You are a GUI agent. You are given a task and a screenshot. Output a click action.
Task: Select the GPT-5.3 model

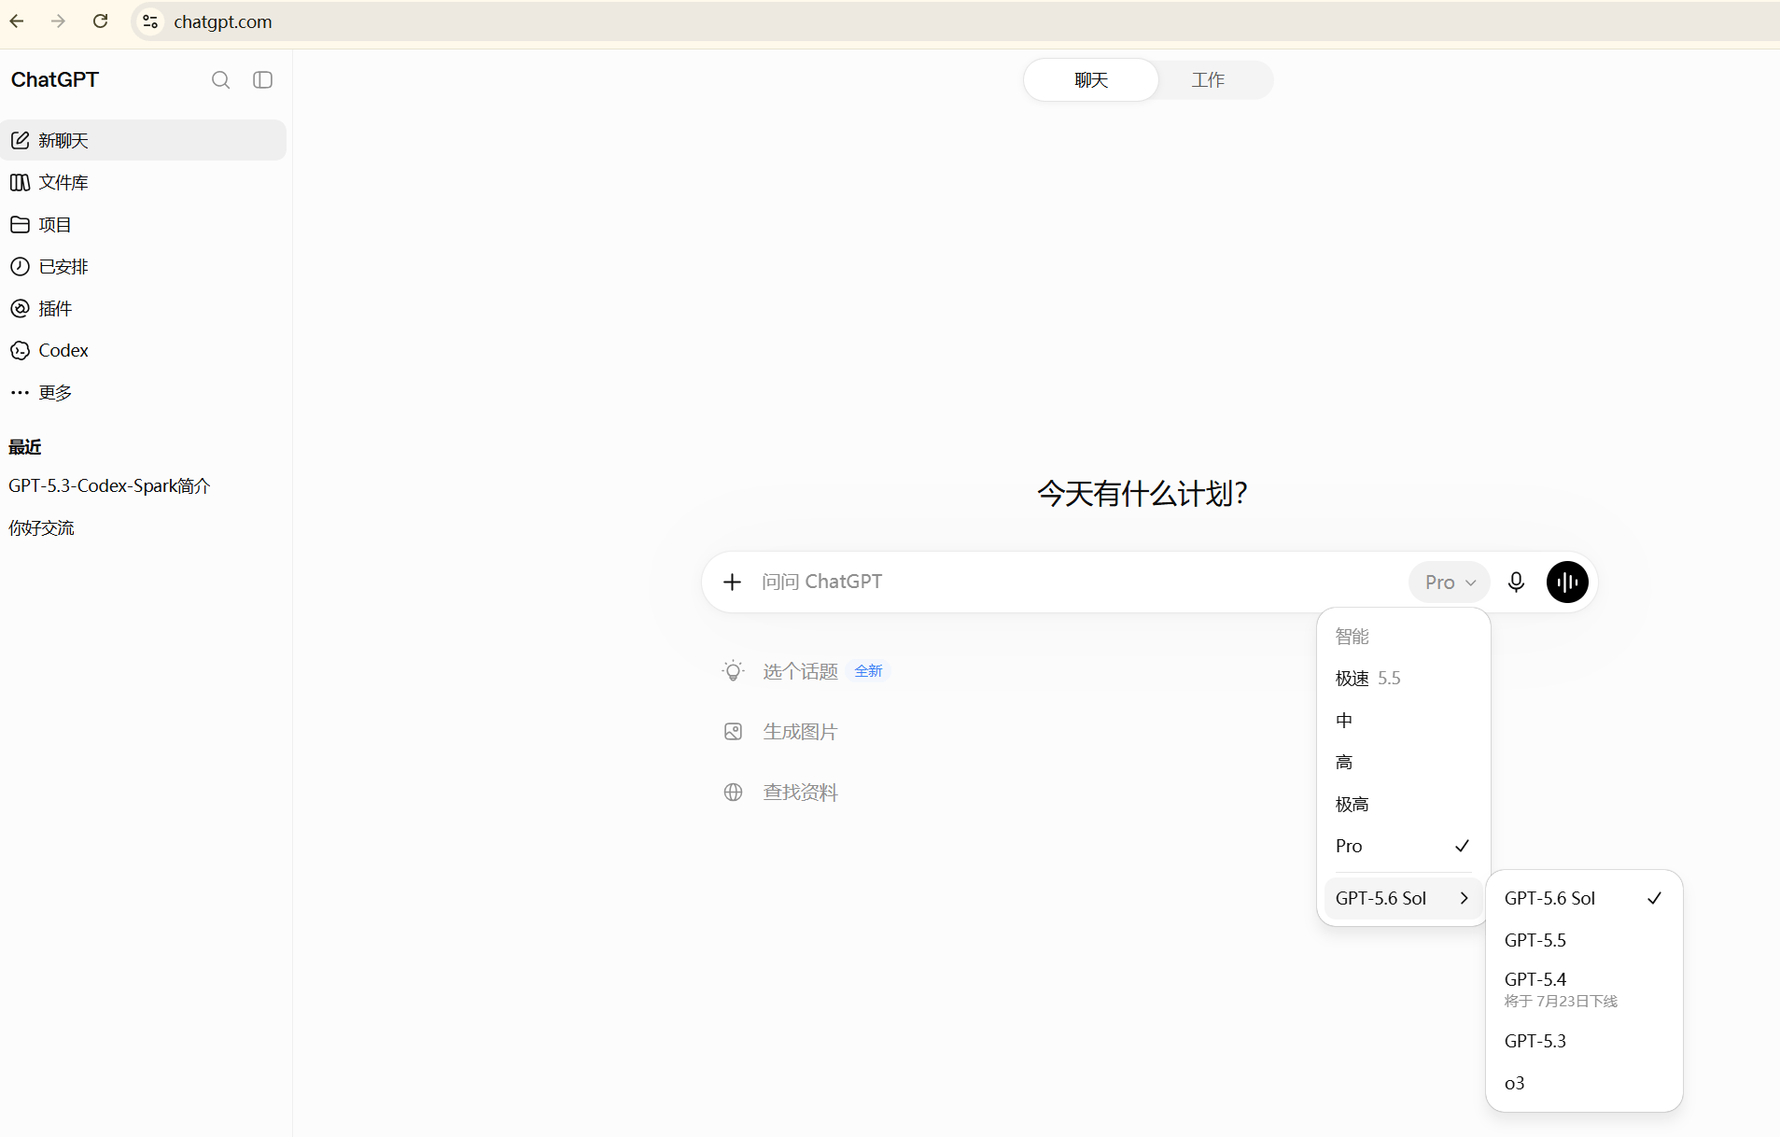(1583, 1041)
